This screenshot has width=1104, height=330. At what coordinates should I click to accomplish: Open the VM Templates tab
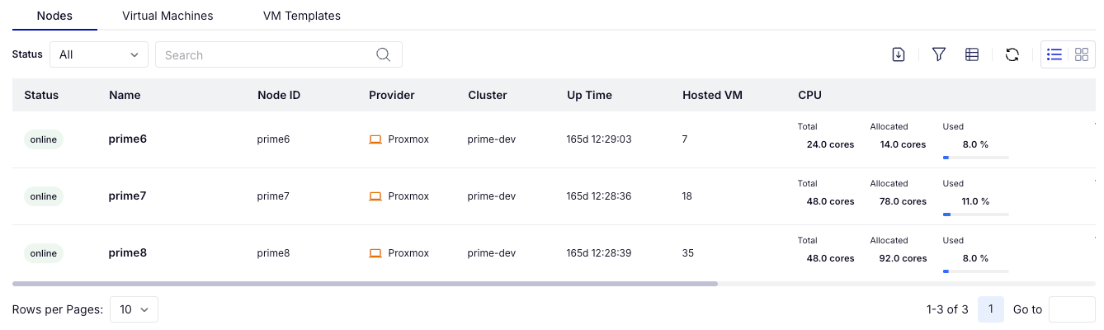[301, 16]
